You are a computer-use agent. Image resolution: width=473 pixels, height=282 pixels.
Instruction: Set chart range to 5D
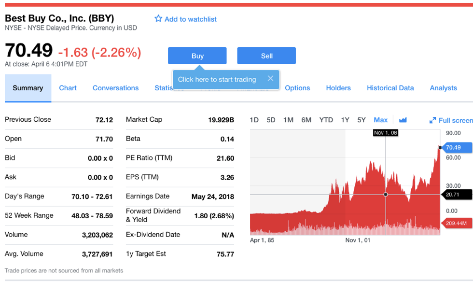(271, 120)
